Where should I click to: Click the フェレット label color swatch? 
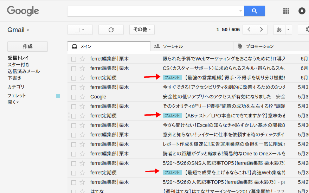[x=58, y=96]
